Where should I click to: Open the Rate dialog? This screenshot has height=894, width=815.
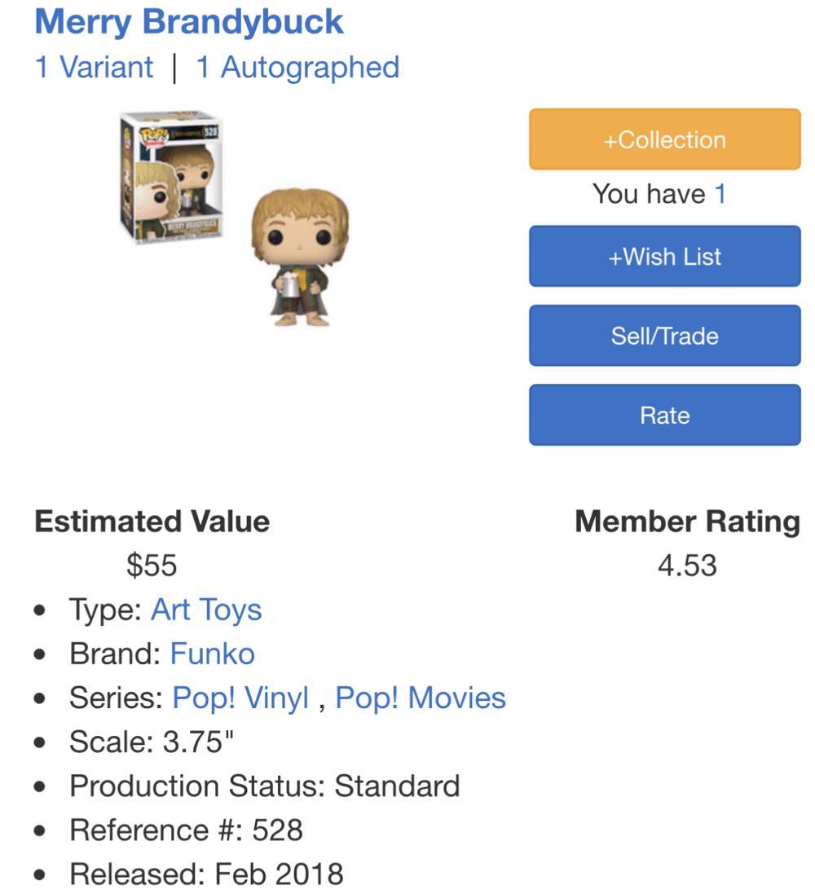[x=663, y=414]
